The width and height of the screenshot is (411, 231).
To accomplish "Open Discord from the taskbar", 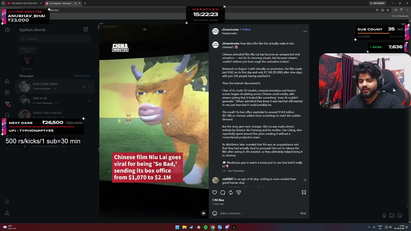I will 227,227.
